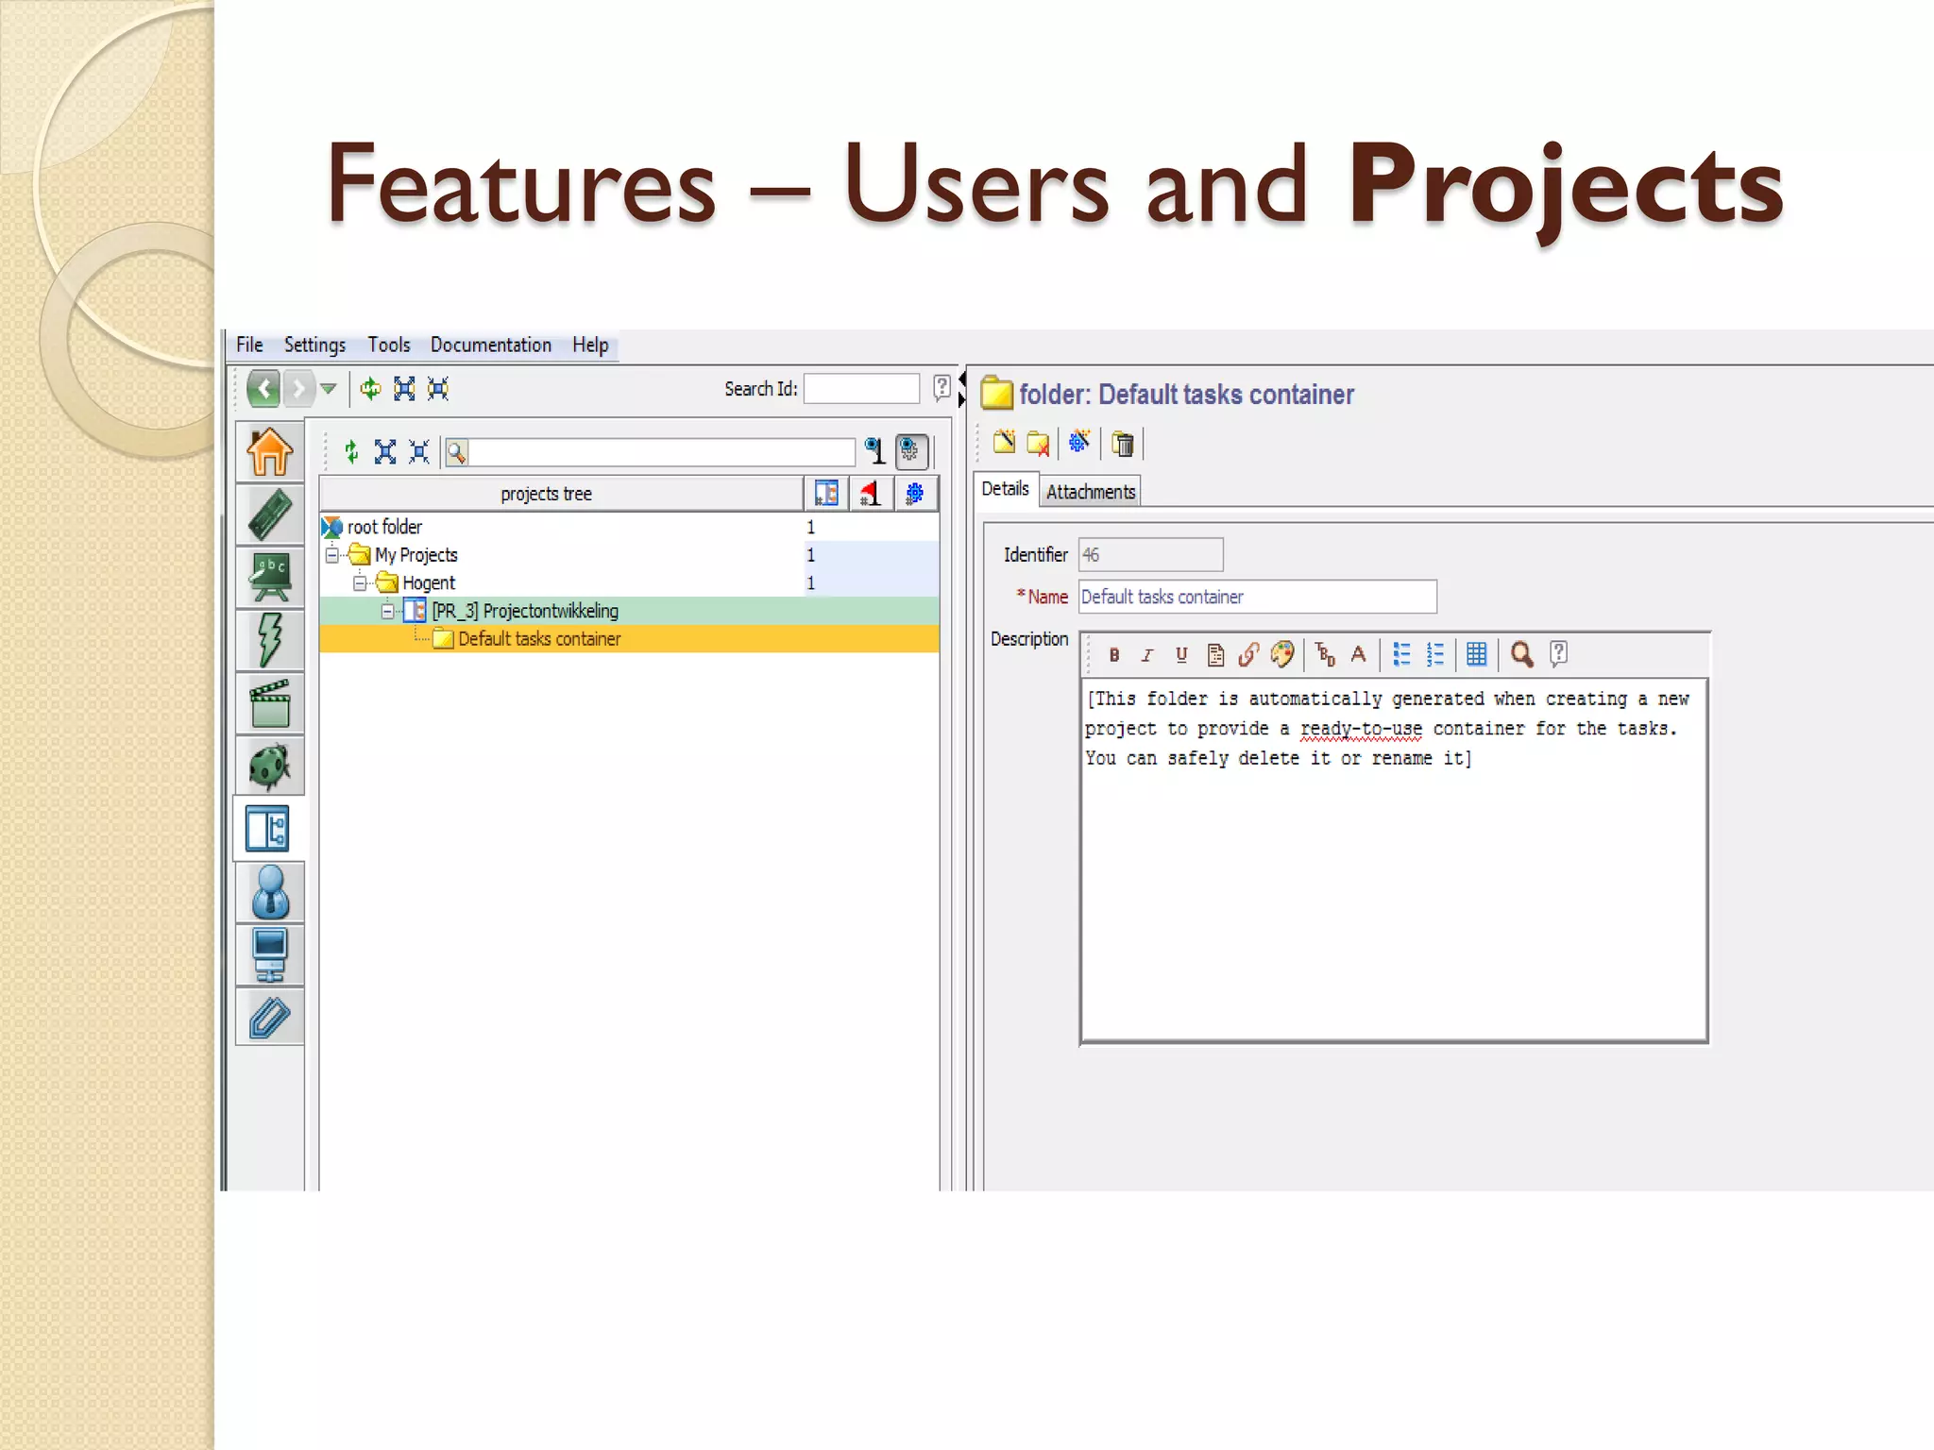Open the Home view in the sidebar
Image resolution: width=1934 pixels, height=1450 pixels.
coord(270,450)
